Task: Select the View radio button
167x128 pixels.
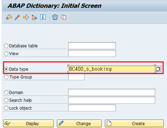Action: (6, 53)
